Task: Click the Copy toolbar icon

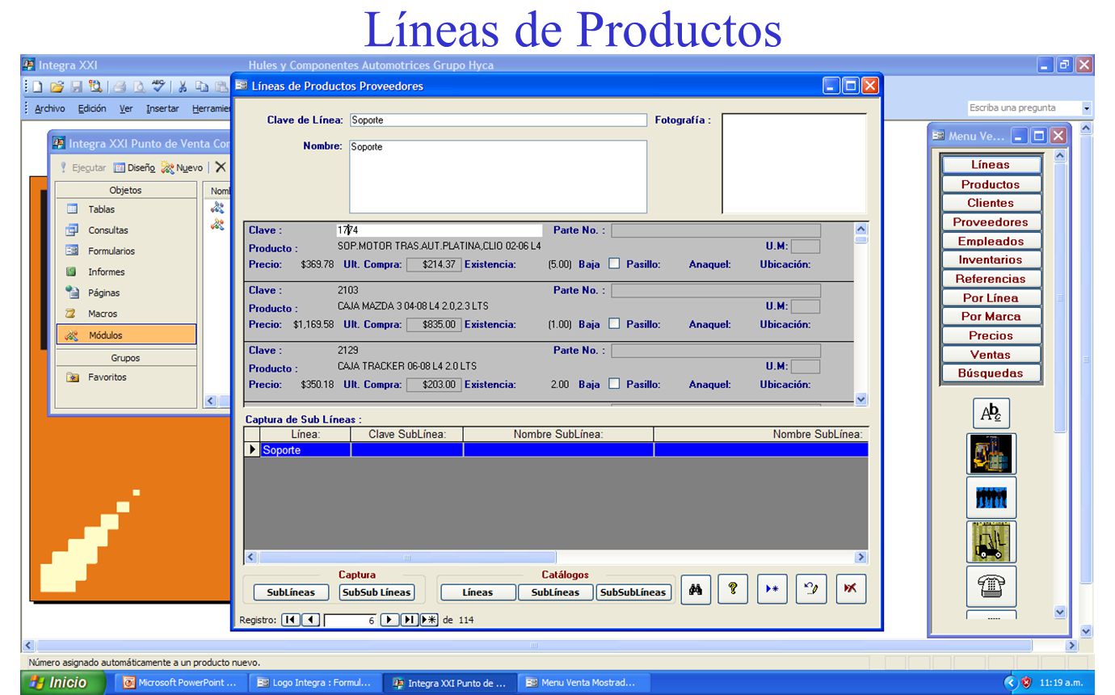Action: pyautogui.click(x=202, y=86)
